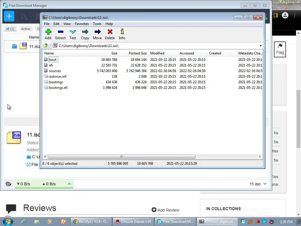Open the Favorites menu
301x226 pixels.
[x=82, y=24]
